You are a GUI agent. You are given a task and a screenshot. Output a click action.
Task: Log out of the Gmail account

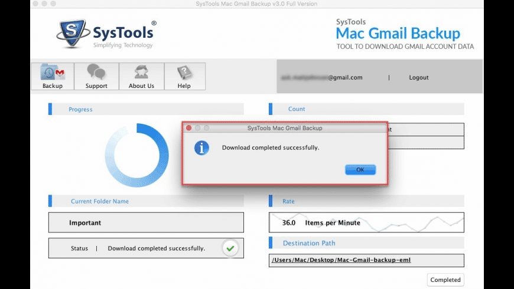pos(419,78)
